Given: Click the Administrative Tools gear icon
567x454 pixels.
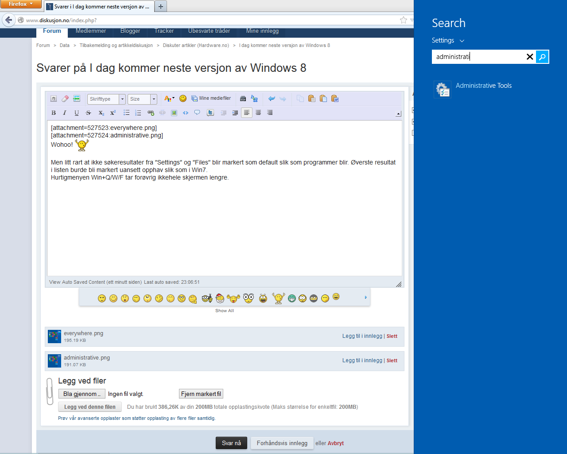Looking at the screenshot, I should coord(443,89).
